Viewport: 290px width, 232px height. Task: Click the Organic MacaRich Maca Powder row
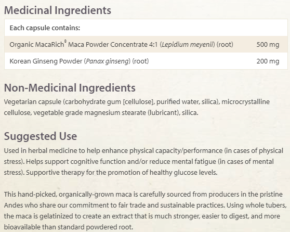pos(146,44)
